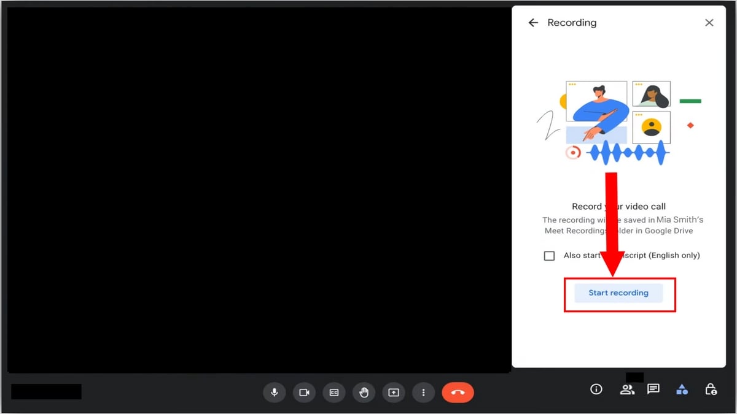This screenshot has width=737, height=414.
Task: Show the people participants list
Action: [627, 389]
